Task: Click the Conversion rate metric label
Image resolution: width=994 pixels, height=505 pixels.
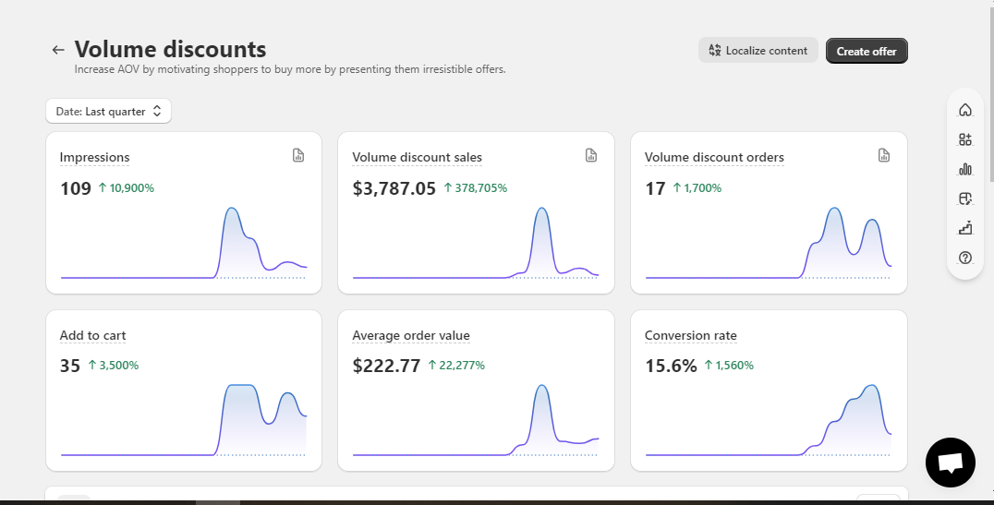Action: [690, 335]
